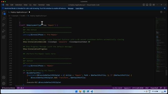Open the Run and Debug view

tap(4, 31)
